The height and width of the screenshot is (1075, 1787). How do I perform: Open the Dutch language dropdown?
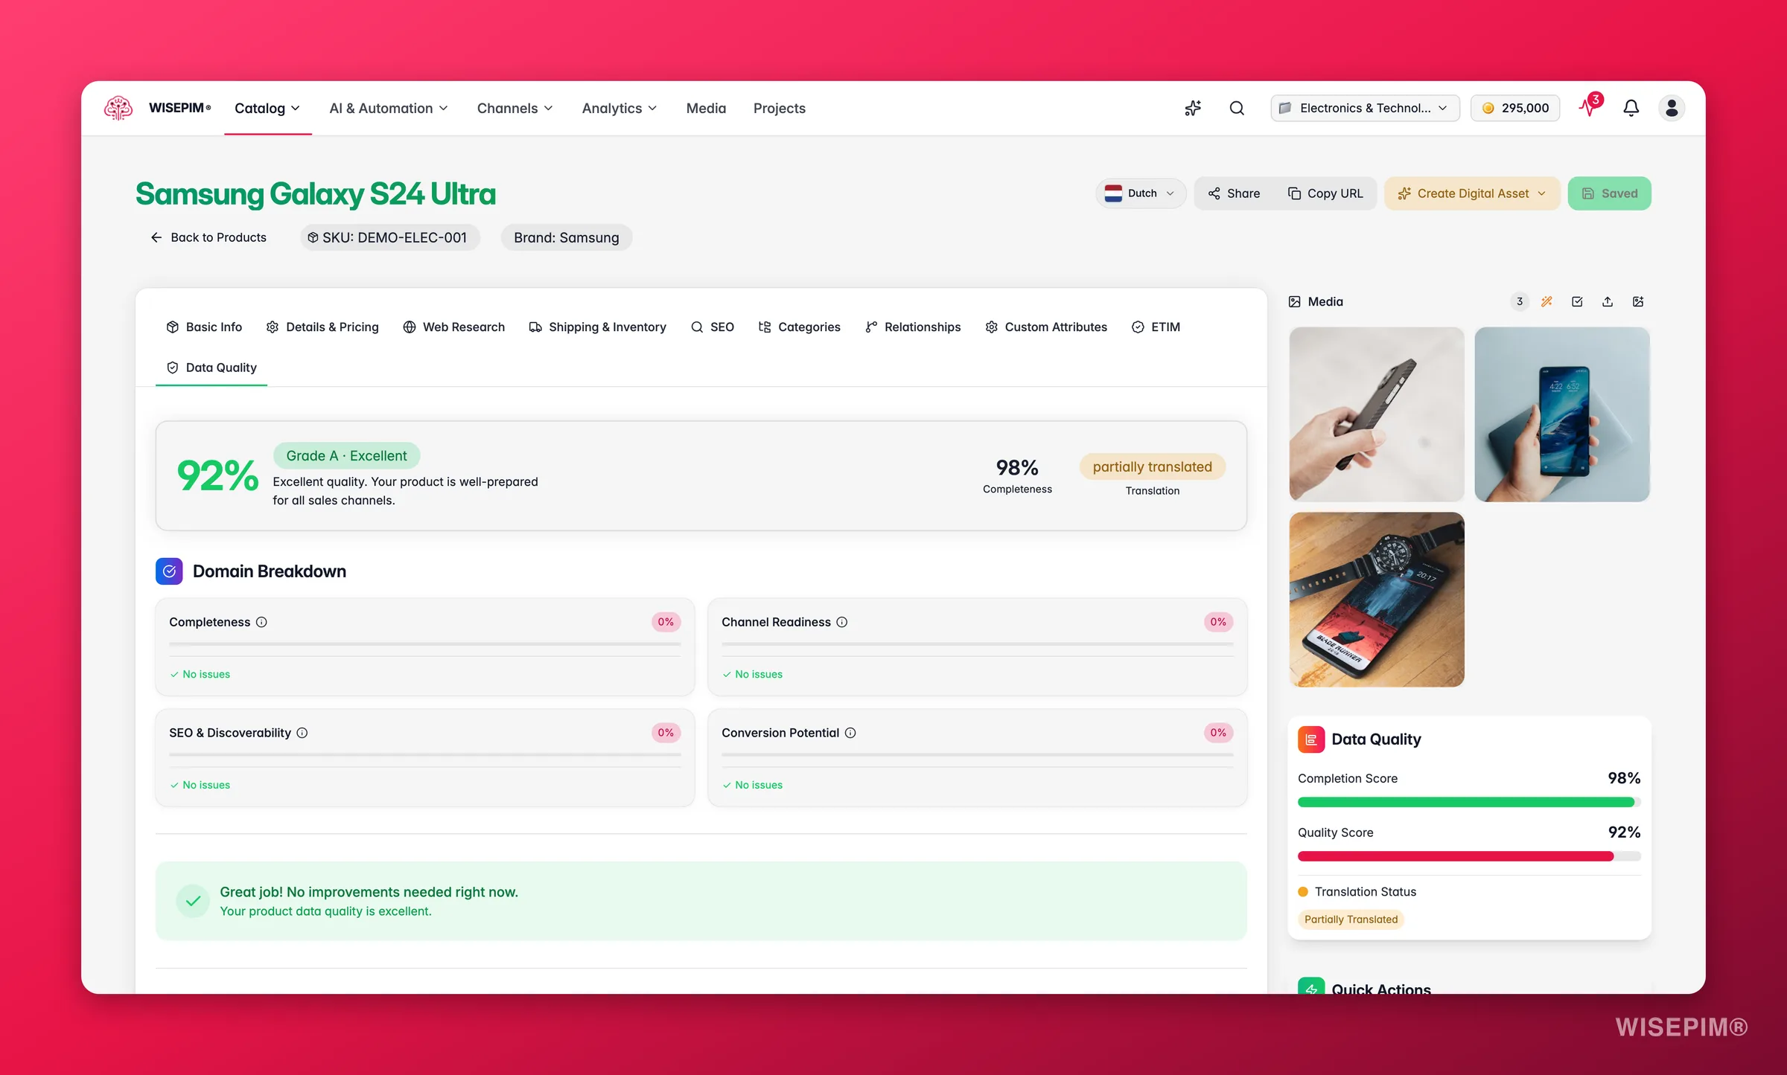(1141, 193)
